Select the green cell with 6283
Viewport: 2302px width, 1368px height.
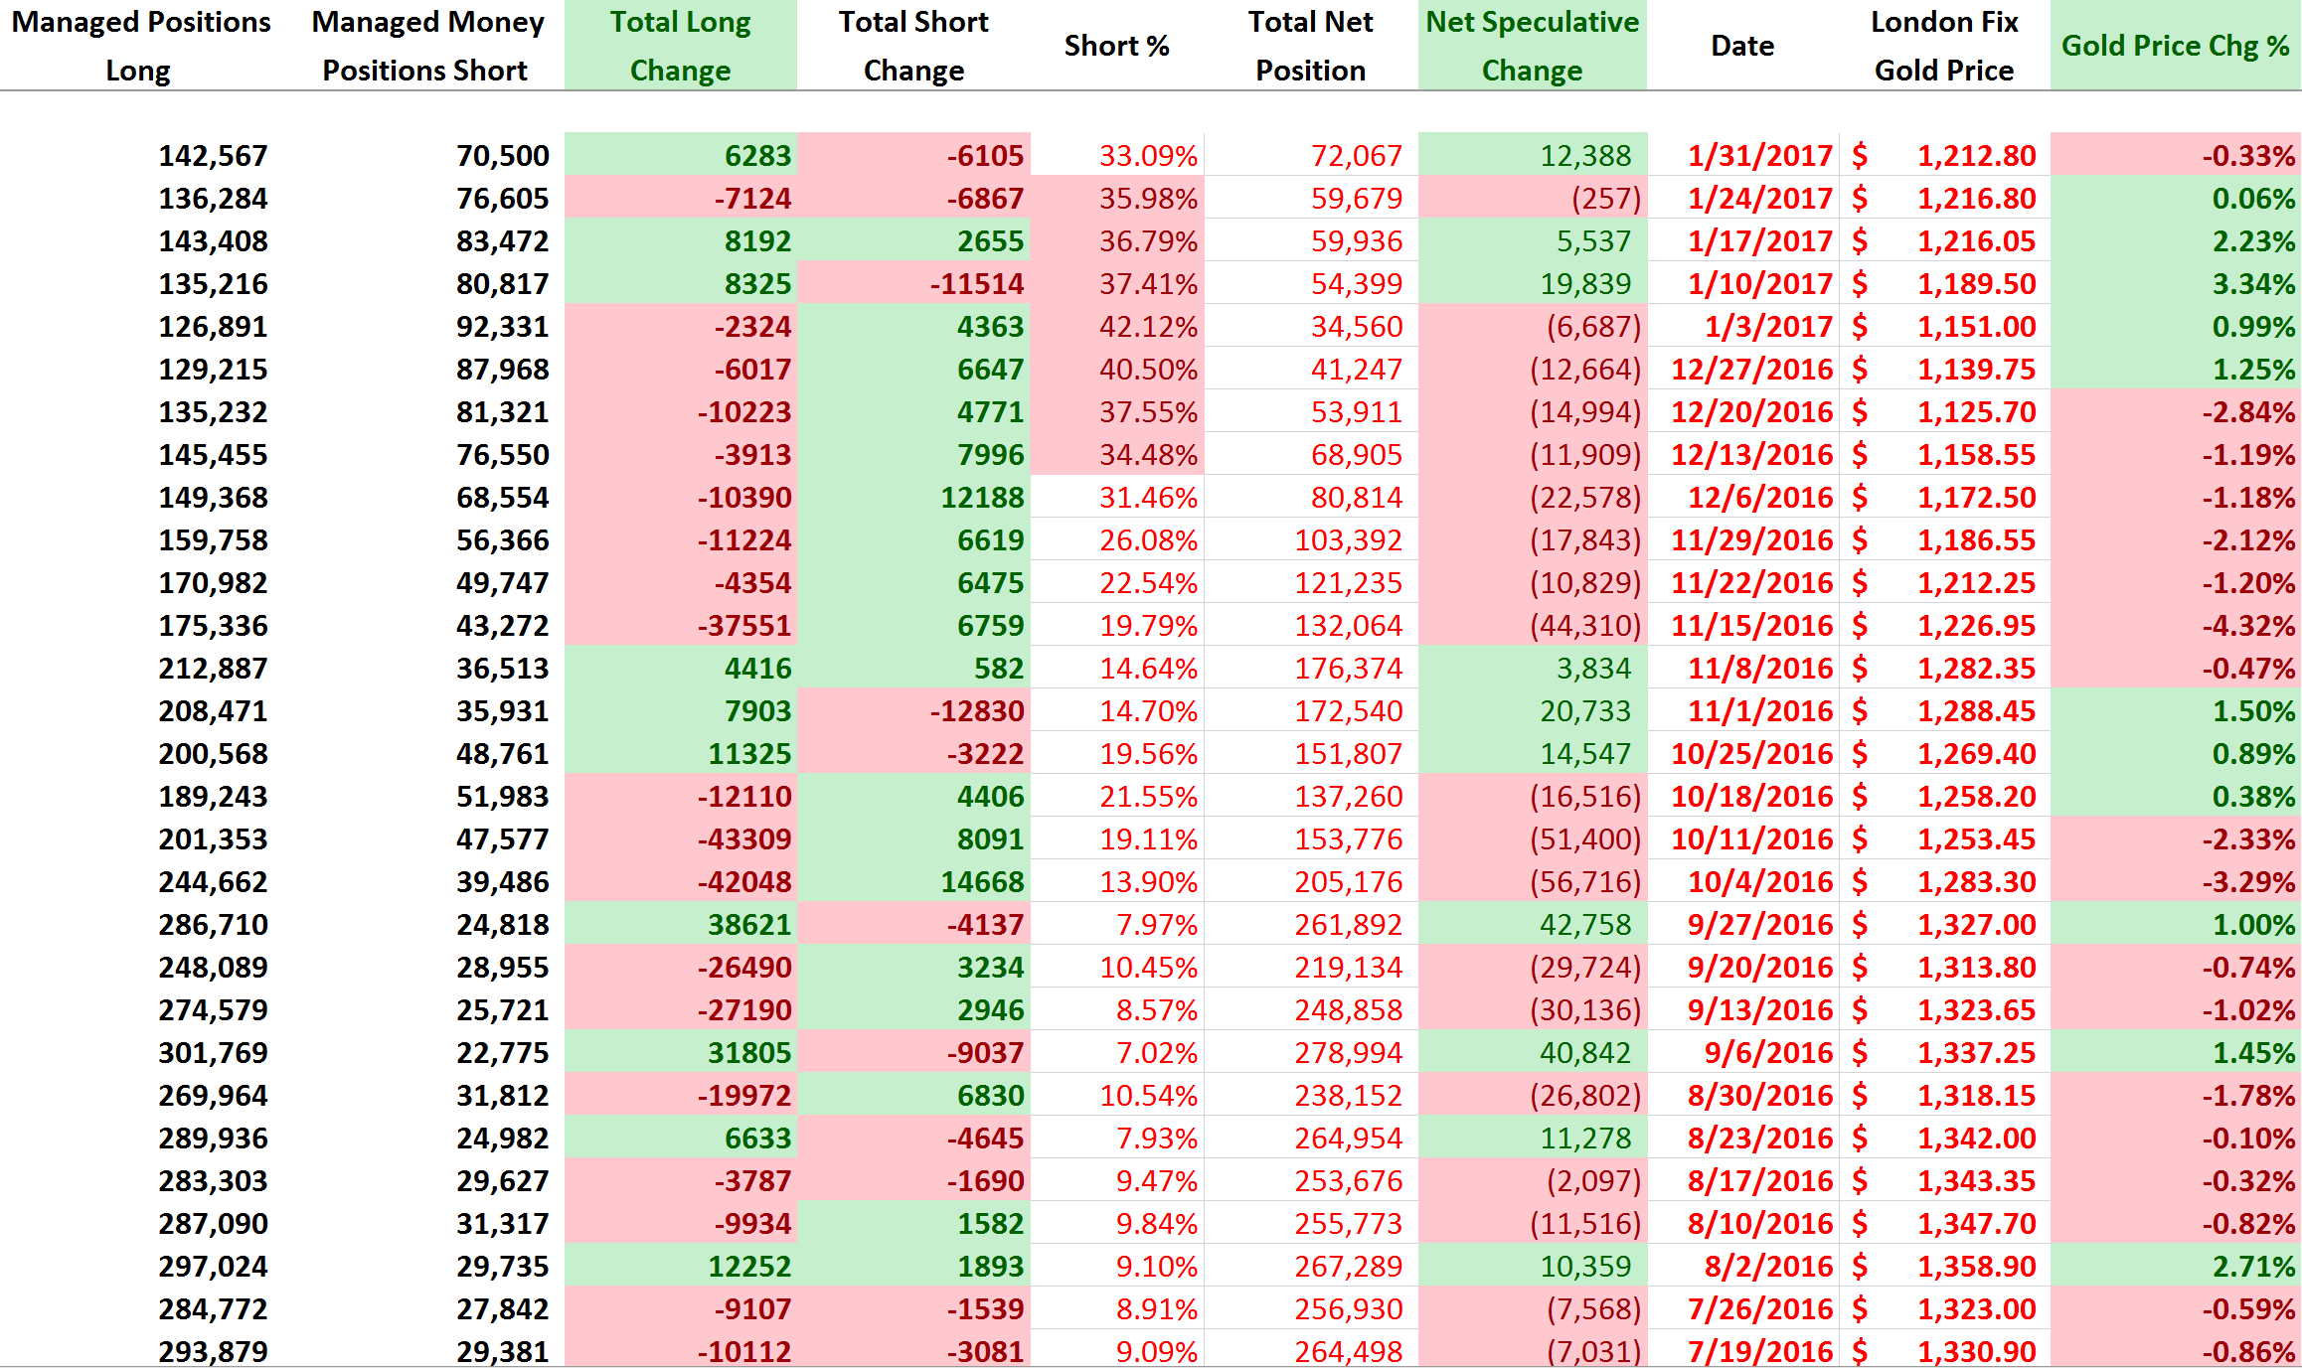click(681, 155)
